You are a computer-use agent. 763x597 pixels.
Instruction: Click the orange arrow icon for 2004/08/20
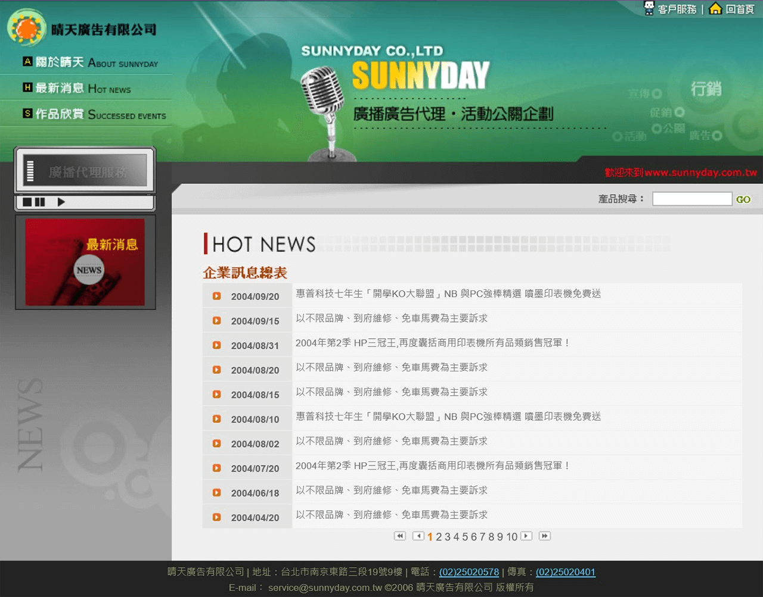[x=217, y=370]
